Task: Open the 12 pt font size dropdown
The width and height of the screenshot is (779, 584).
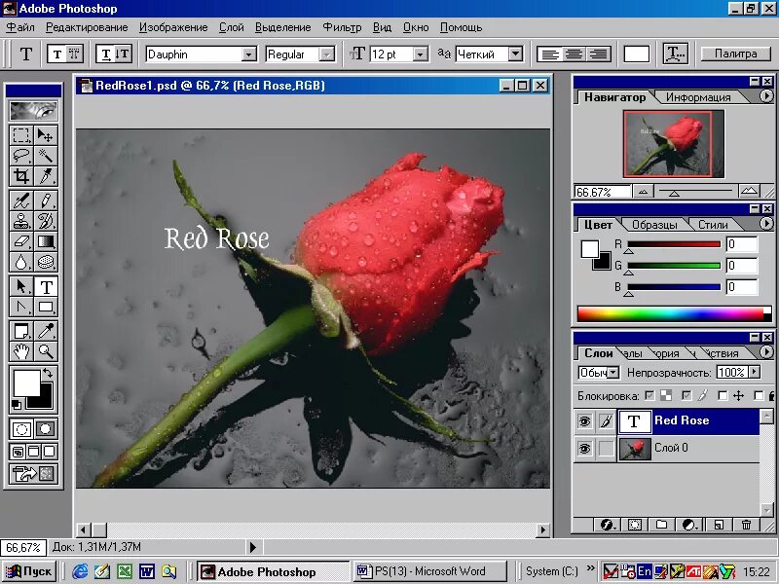Action: tap(421, 55)
